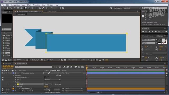
Task: Select the Rectangle shape tool
Action: [26, 8]
